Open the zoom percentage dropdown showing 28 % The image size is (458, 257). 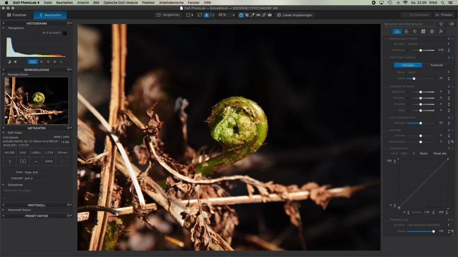pyautogui.click(x=227, y=15)
